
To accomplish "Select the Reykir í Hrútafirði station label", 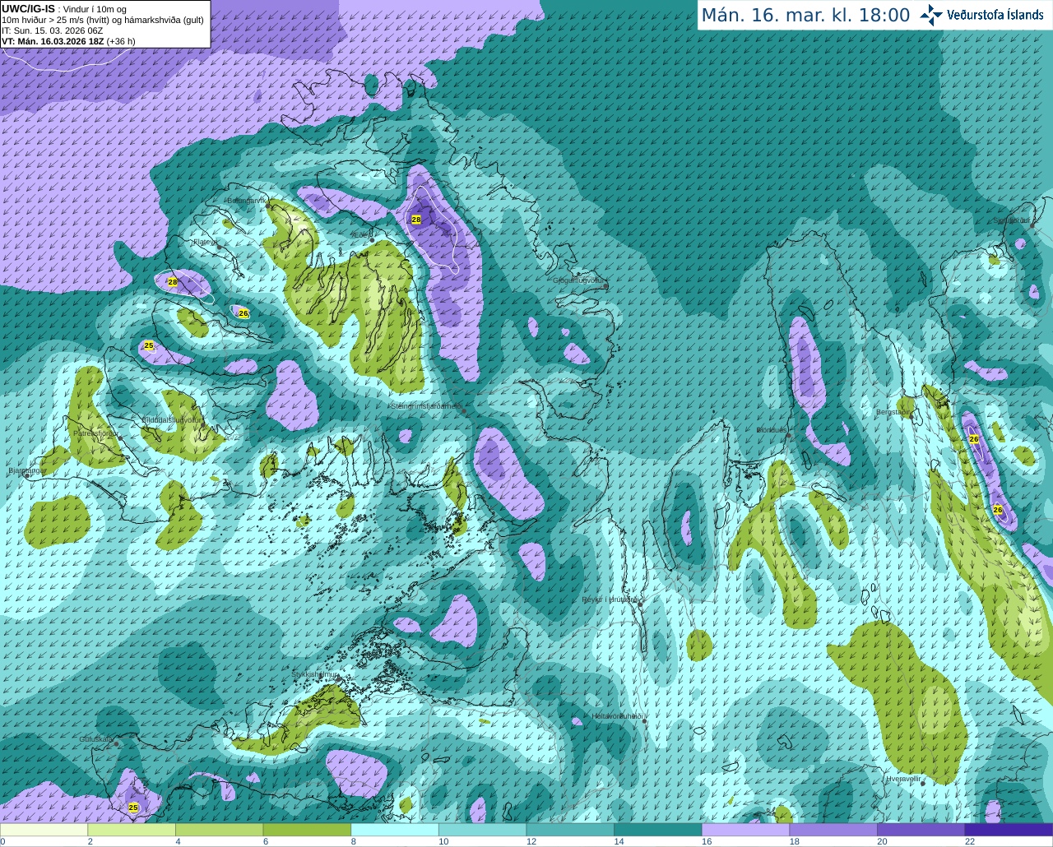I will pyautogui.click(x=610, y=599).
